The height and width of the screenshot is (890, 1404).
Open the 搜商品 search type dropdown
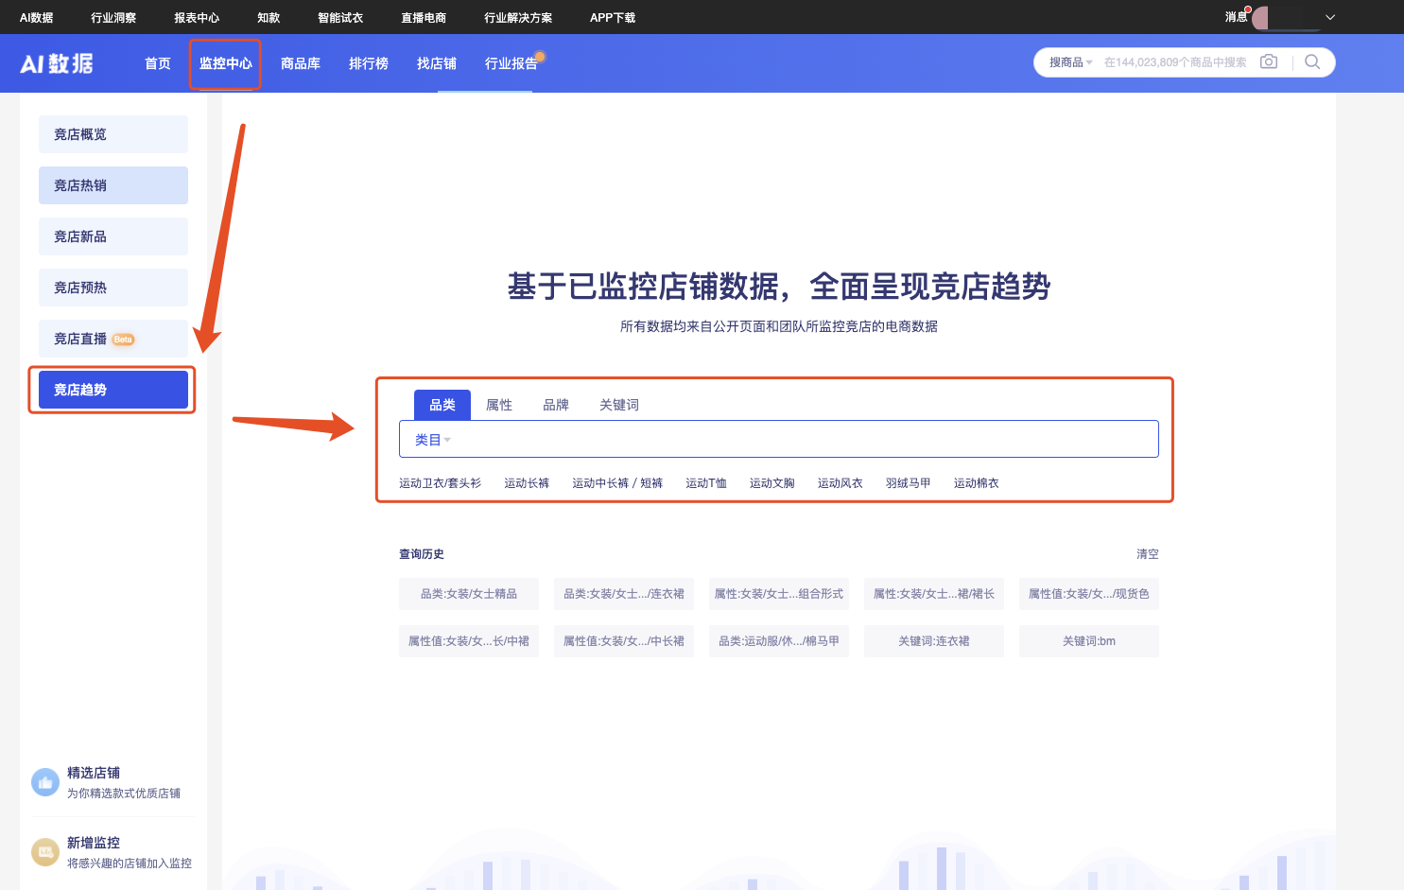(1070, 62)
